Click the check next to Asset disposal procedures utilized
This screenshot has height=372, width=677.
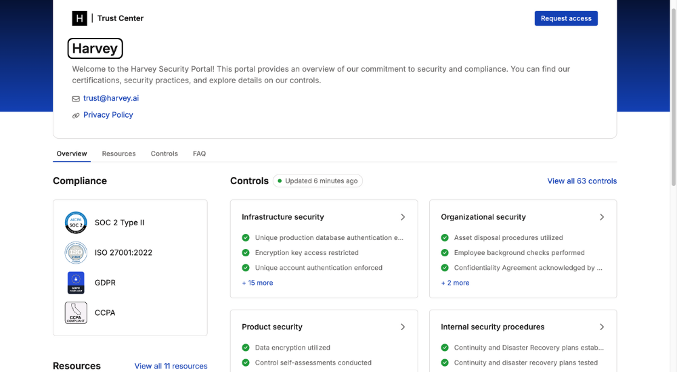click(x=445, y=238)
